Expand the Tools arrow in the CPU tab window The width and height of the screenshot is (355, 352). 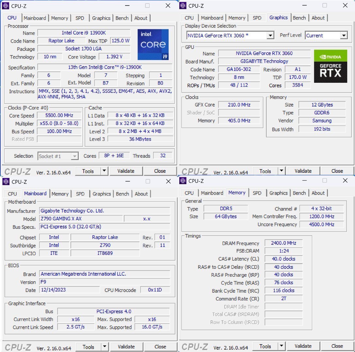(104, 171)
